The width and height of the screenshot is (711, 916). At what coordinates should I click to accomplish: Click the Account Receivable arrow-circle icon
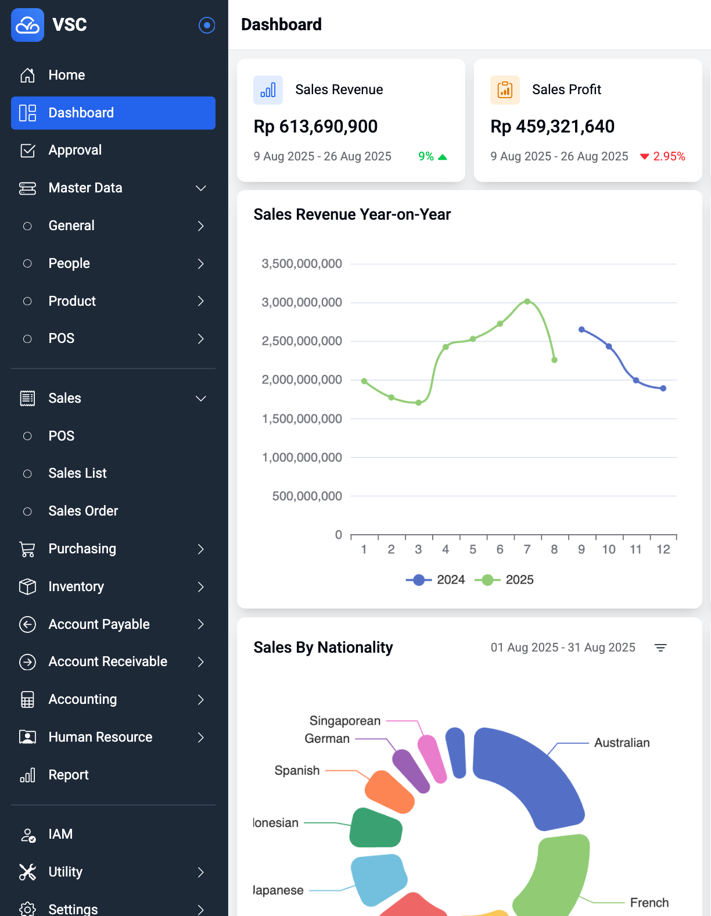pyautogui.click(x=27, y=662)
